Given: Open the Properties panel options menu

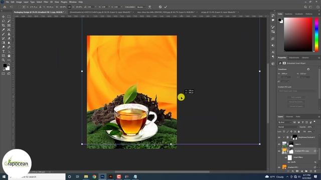Looking at the screenshot, I should (x=319, y=58).
